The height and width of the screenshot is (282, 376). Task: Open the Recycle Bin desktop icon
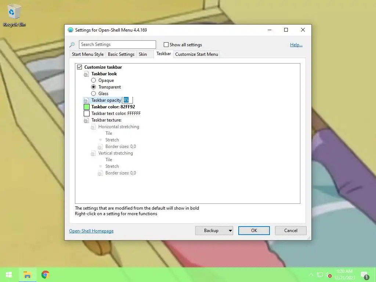14,15
